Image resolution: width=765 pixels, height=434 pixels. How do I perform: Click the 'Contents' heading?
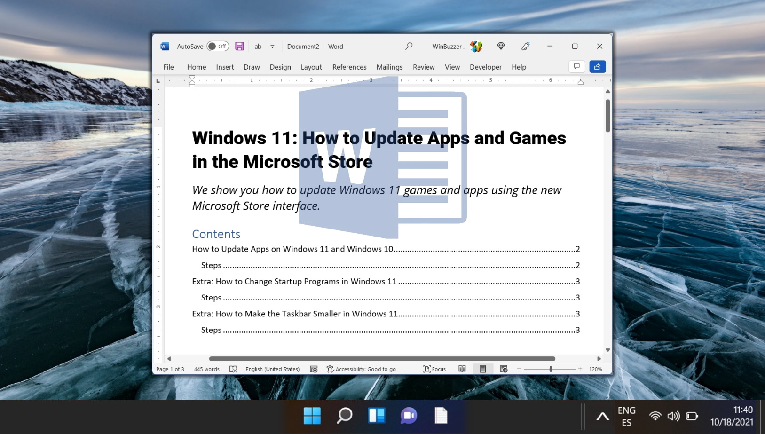tap(216, 234)
